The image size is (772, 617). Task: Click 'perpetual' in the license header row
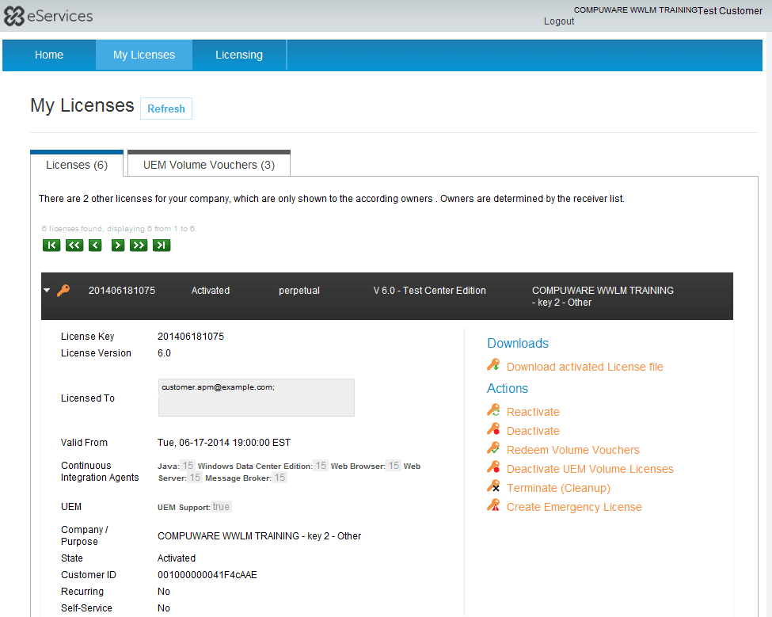point(299,291)
